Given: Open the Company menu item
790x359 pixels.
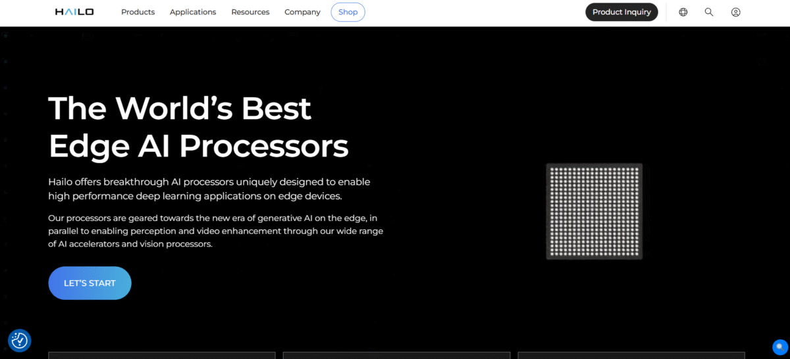Looking at the screenshot, I should [302, 12].
